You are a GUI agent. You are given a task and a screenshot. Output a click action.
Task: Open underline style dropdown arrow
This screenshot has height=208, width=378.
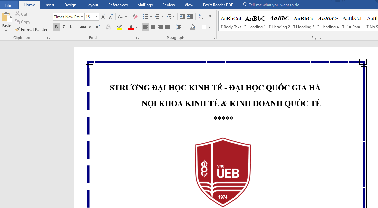pyautogui.click(x=77, y=27)
